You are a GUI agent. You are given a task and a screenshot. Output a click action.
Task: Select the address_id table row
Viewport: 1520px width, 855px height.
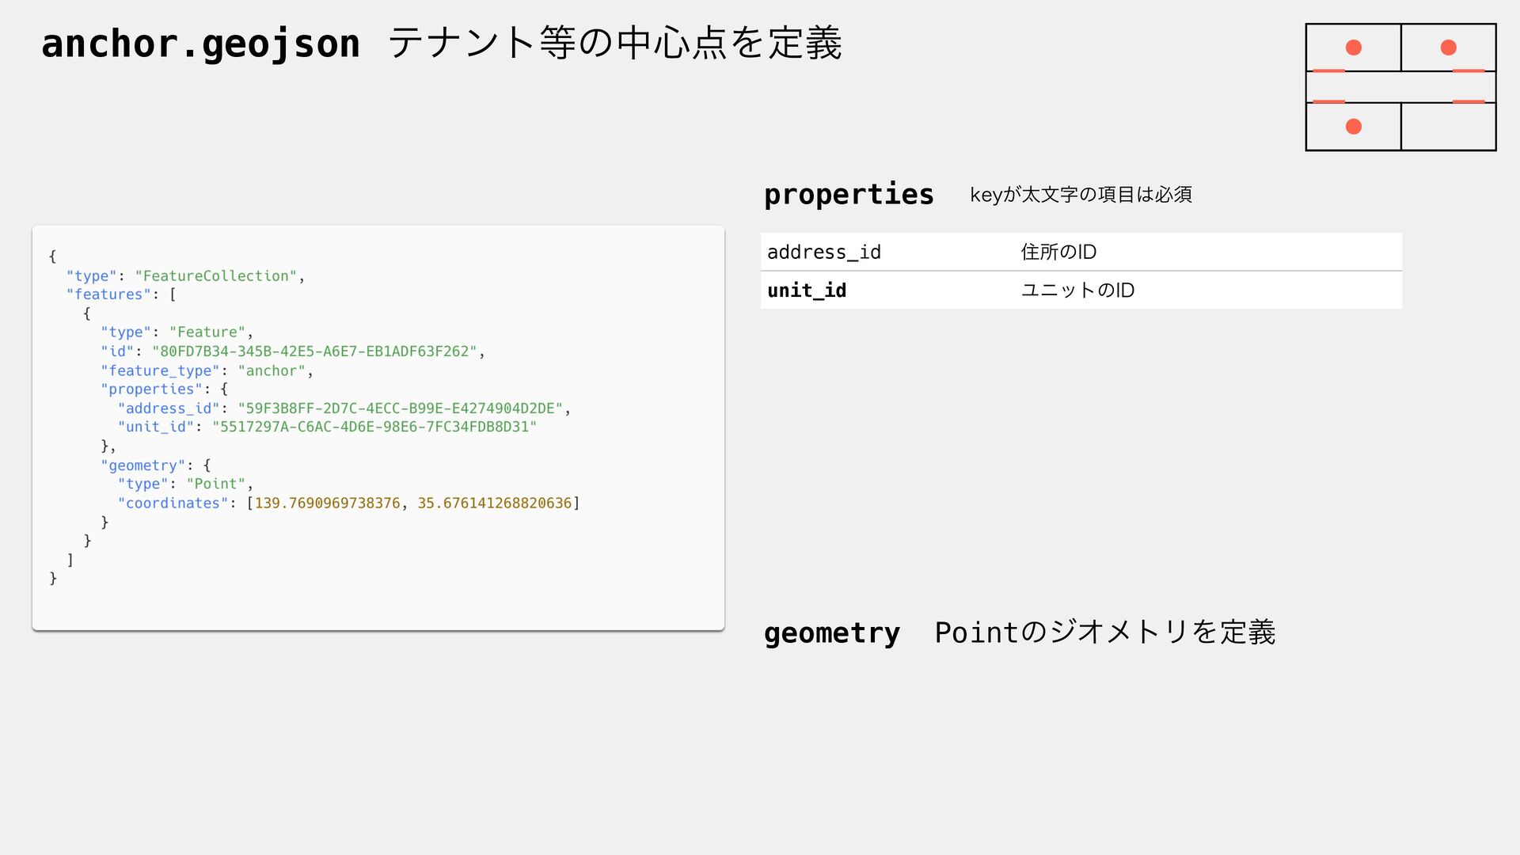[x=1081, y=252]
